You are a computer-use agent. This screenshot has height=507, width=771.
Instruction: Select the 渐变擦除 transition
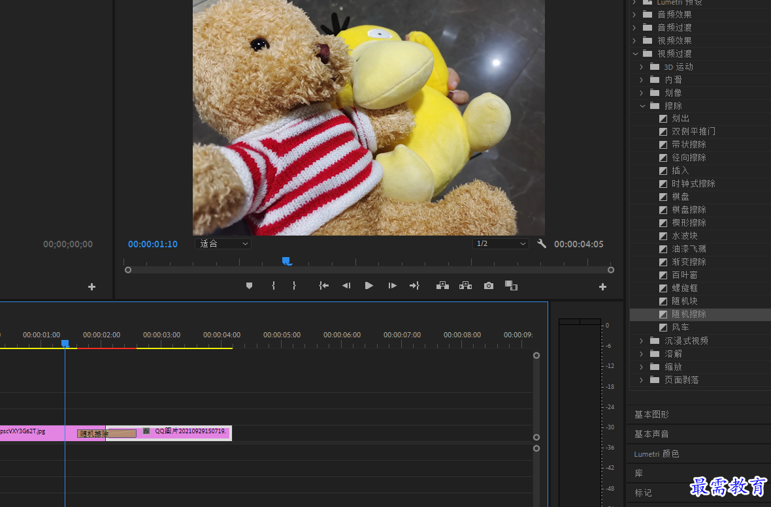[x=689, y=262]
